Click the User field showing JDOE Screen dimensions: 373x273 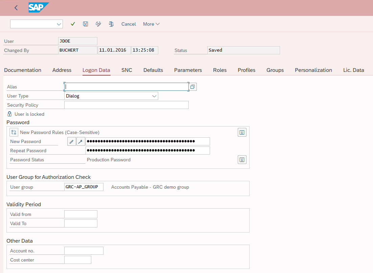click(x=78, y=41)
